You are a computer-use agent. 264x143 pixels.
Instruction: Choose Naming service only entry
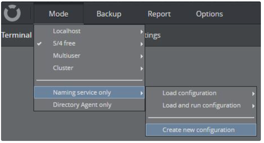coord(89,92)
